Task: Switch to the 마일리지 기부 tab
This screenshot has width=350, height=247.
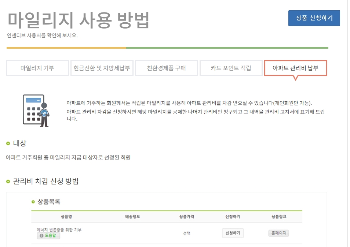Action: click(37, 67)
